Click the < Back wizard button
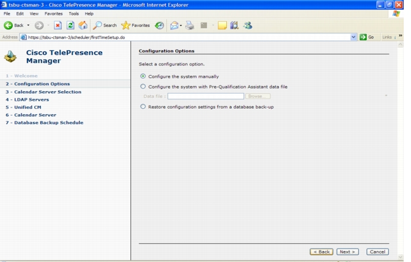Screen dimensions: 411x262 pyautogui.click(x=322, y=252)
